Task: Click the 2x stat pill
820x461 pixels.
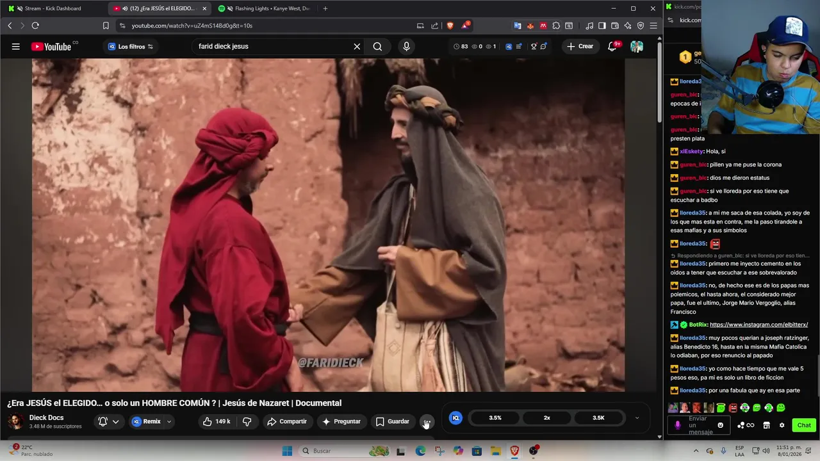Action: [x=546, y=417]
